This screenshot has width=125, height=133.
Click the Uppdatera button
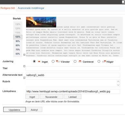(x=14, y=109)
